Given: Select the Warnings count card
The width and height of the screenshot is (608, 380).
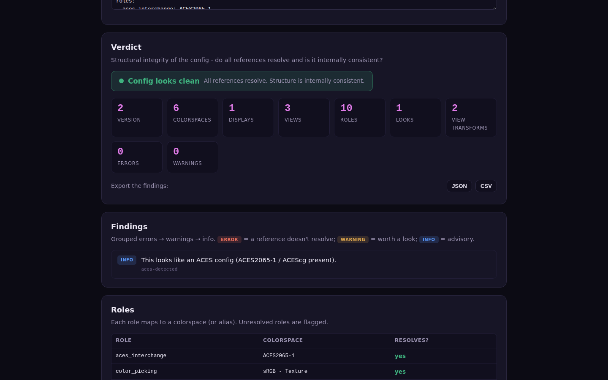Looking at the screenshot, I should click(193, 157).
